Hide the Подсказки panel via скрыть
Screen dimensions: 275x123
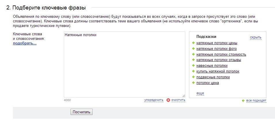(x=255, y=37)
